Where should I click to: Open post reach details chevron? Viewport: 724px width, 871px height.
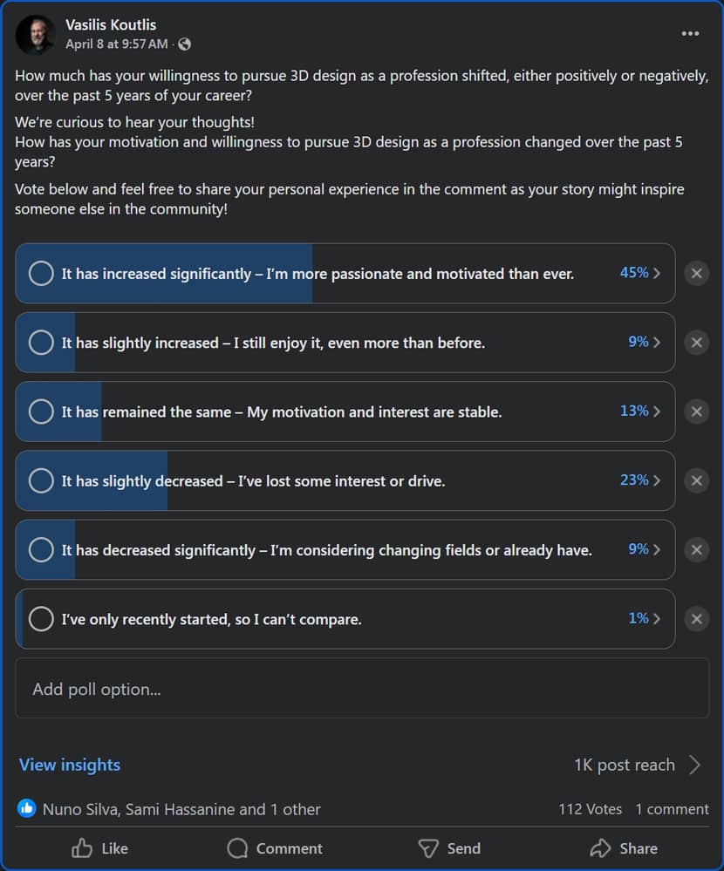pyautogui.click(x=694, y=765)
